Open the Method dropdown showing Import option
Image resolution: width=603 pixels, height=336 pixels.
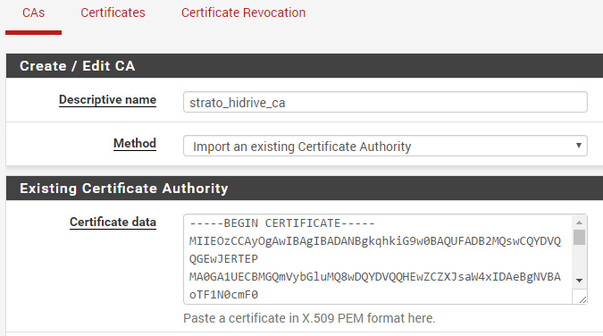(x=385, y=146)
